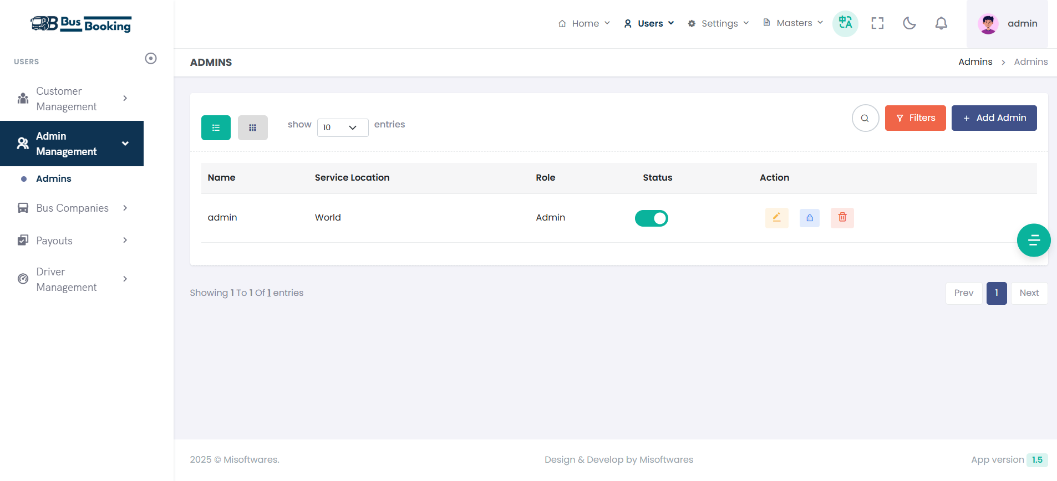The height and width of the screenshot is (481, 1057).
Task: Click the Home menu house icon
Action: click(x=562, y=23)
